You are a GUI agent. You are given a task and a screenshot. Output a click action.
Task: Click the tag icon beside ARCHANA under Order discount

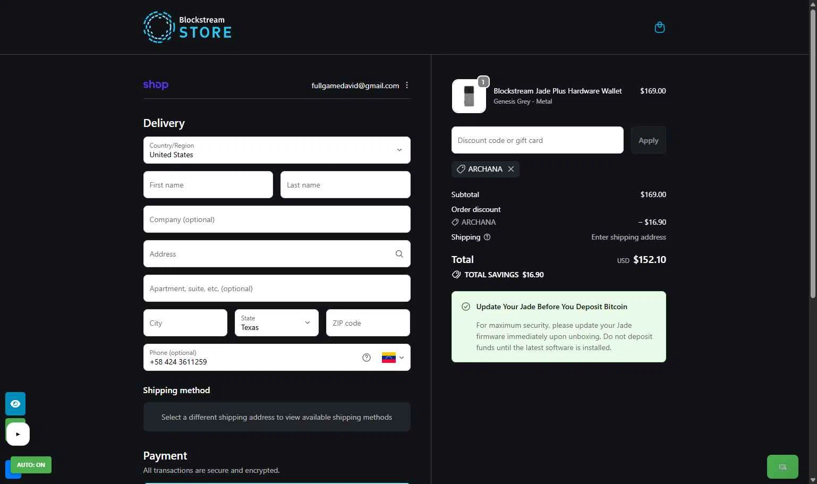coord(455,222)
